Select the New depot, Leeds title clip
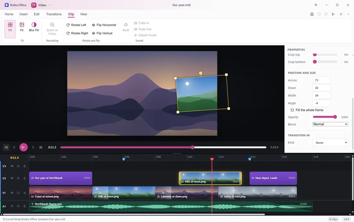This screenshot has width=354, height=222. pos(273,178)
